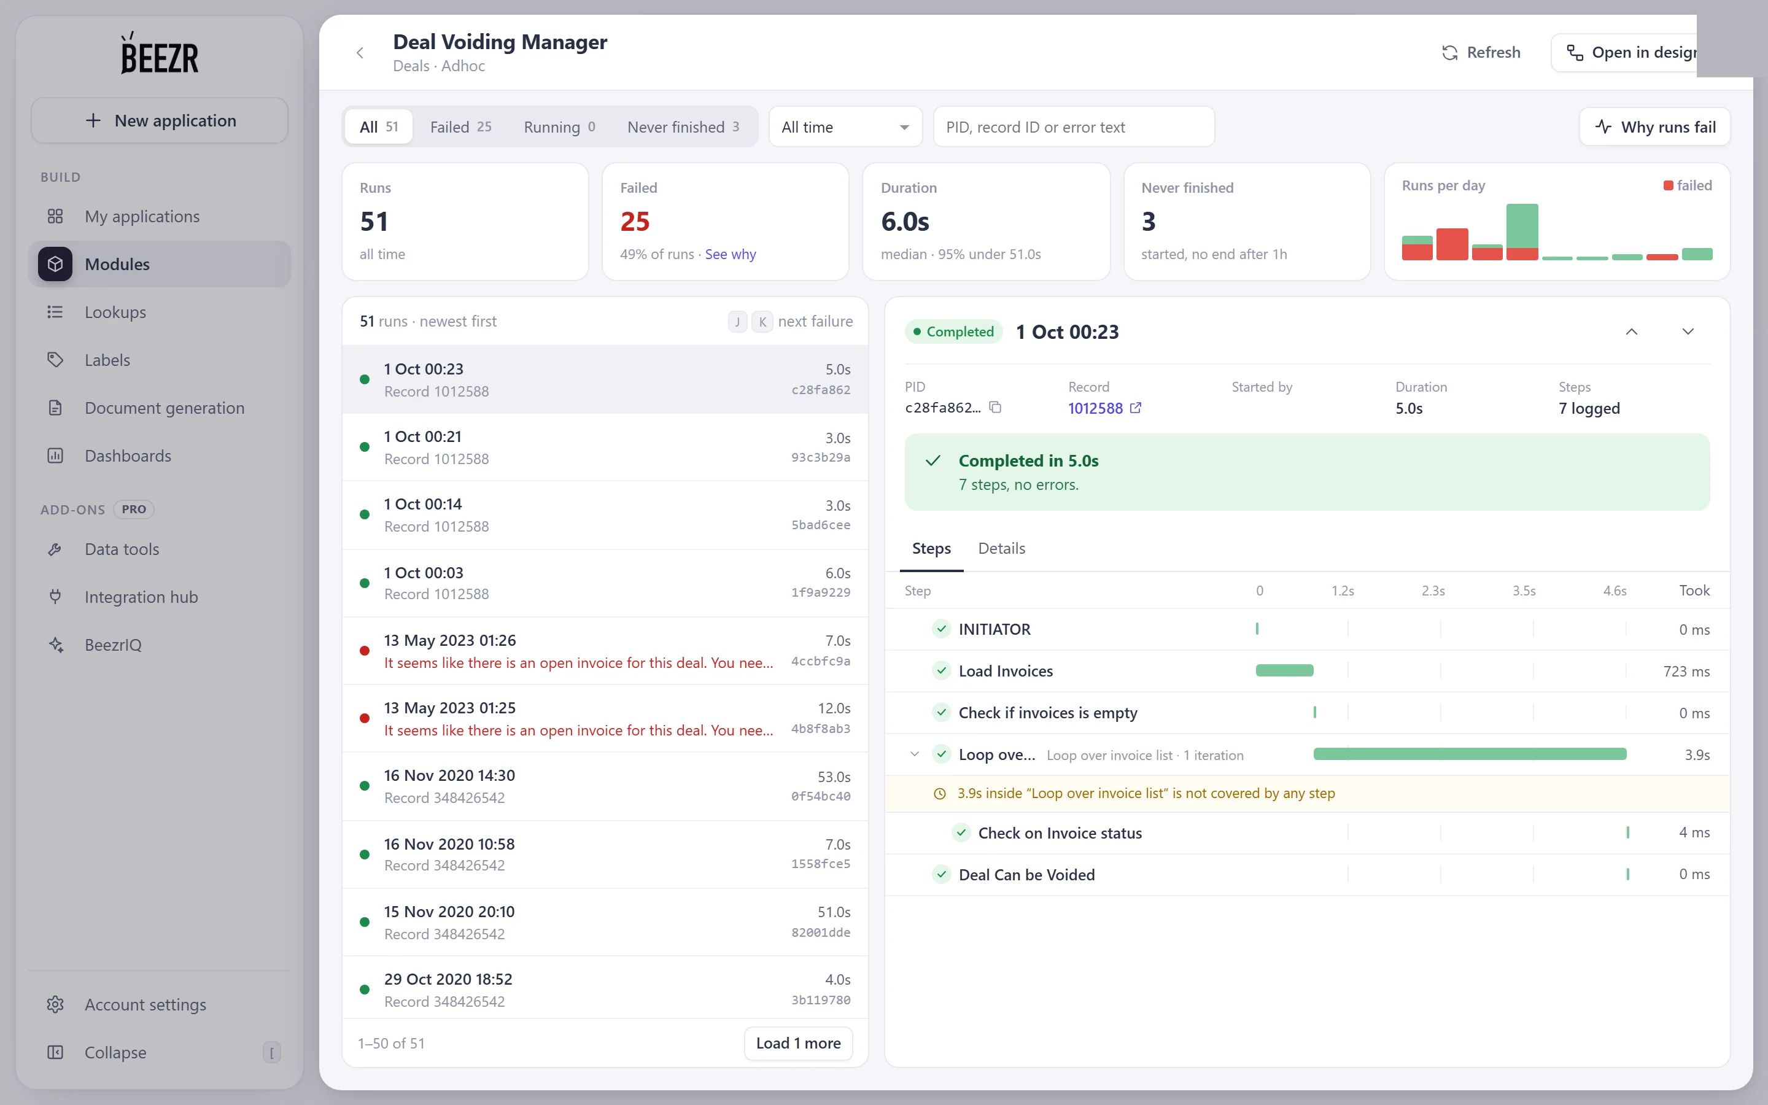Viewport: 1768px width, 1105px height.
Task: Go to next run with down chevron
Action: pos(1688,331)
